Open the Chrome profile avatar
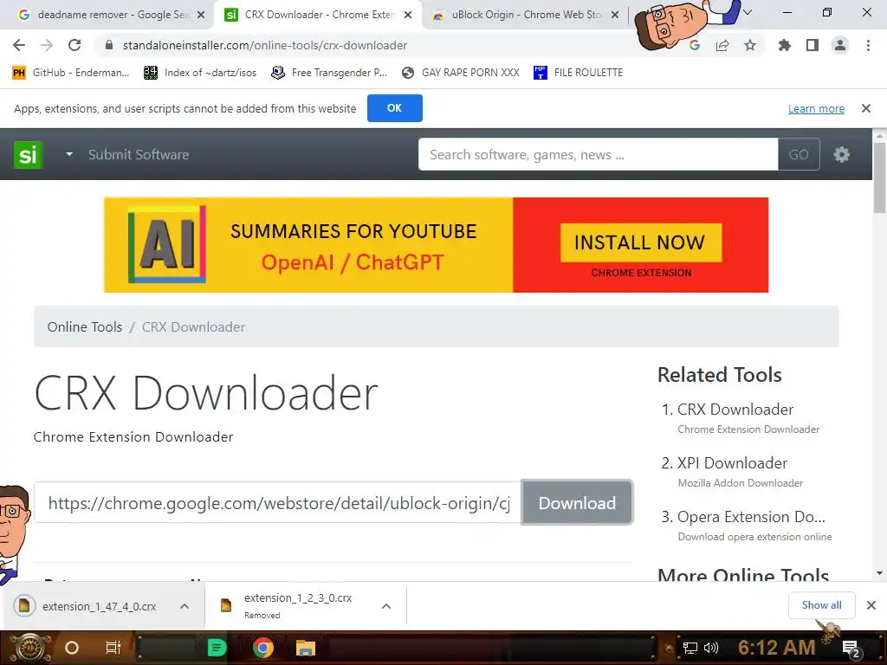 point(840,45)
